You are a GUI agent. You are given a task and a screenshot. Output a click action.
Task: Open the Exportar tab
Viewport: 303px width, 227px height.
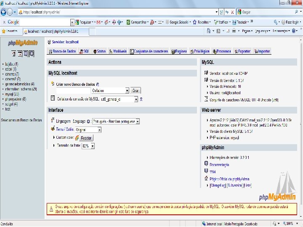coord(242,51)
